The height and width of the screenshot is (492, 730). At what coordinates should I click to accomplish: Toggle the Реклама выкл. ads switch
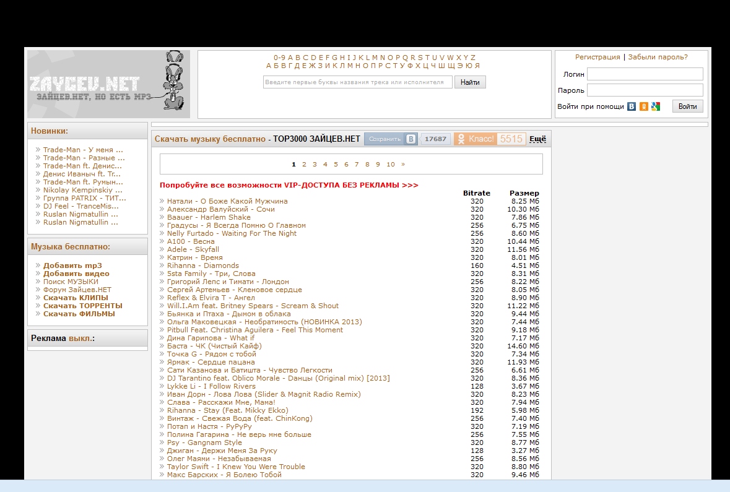pyautogui.click(x=81, y=339)
